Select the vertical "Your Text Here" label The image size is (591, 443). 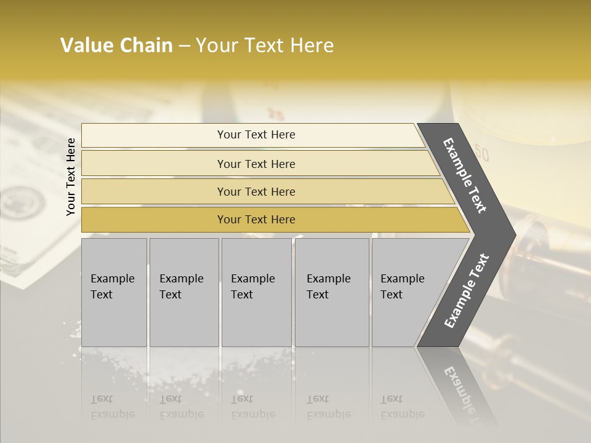tap(71, 177)
